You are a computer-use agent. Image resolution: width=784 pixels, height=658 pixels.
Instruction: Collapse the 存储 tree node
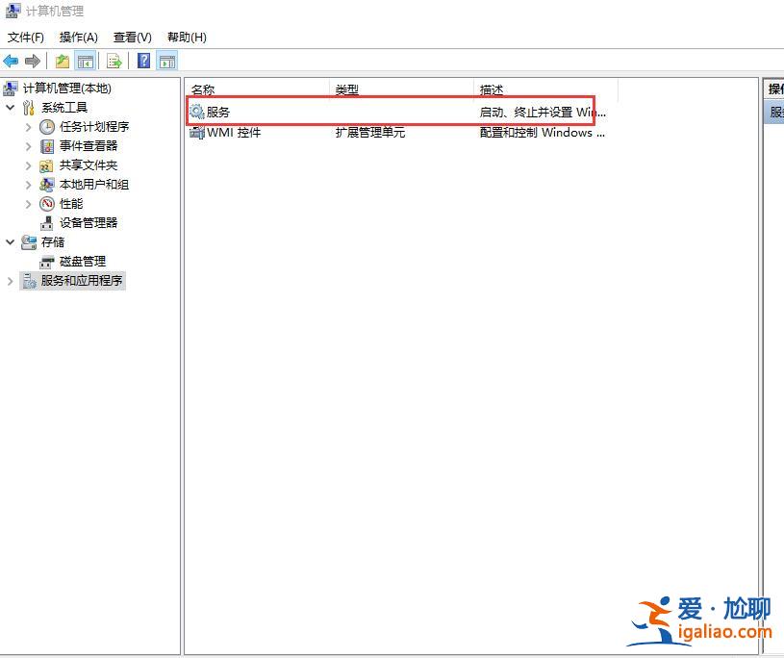click(x=10, y=241)
